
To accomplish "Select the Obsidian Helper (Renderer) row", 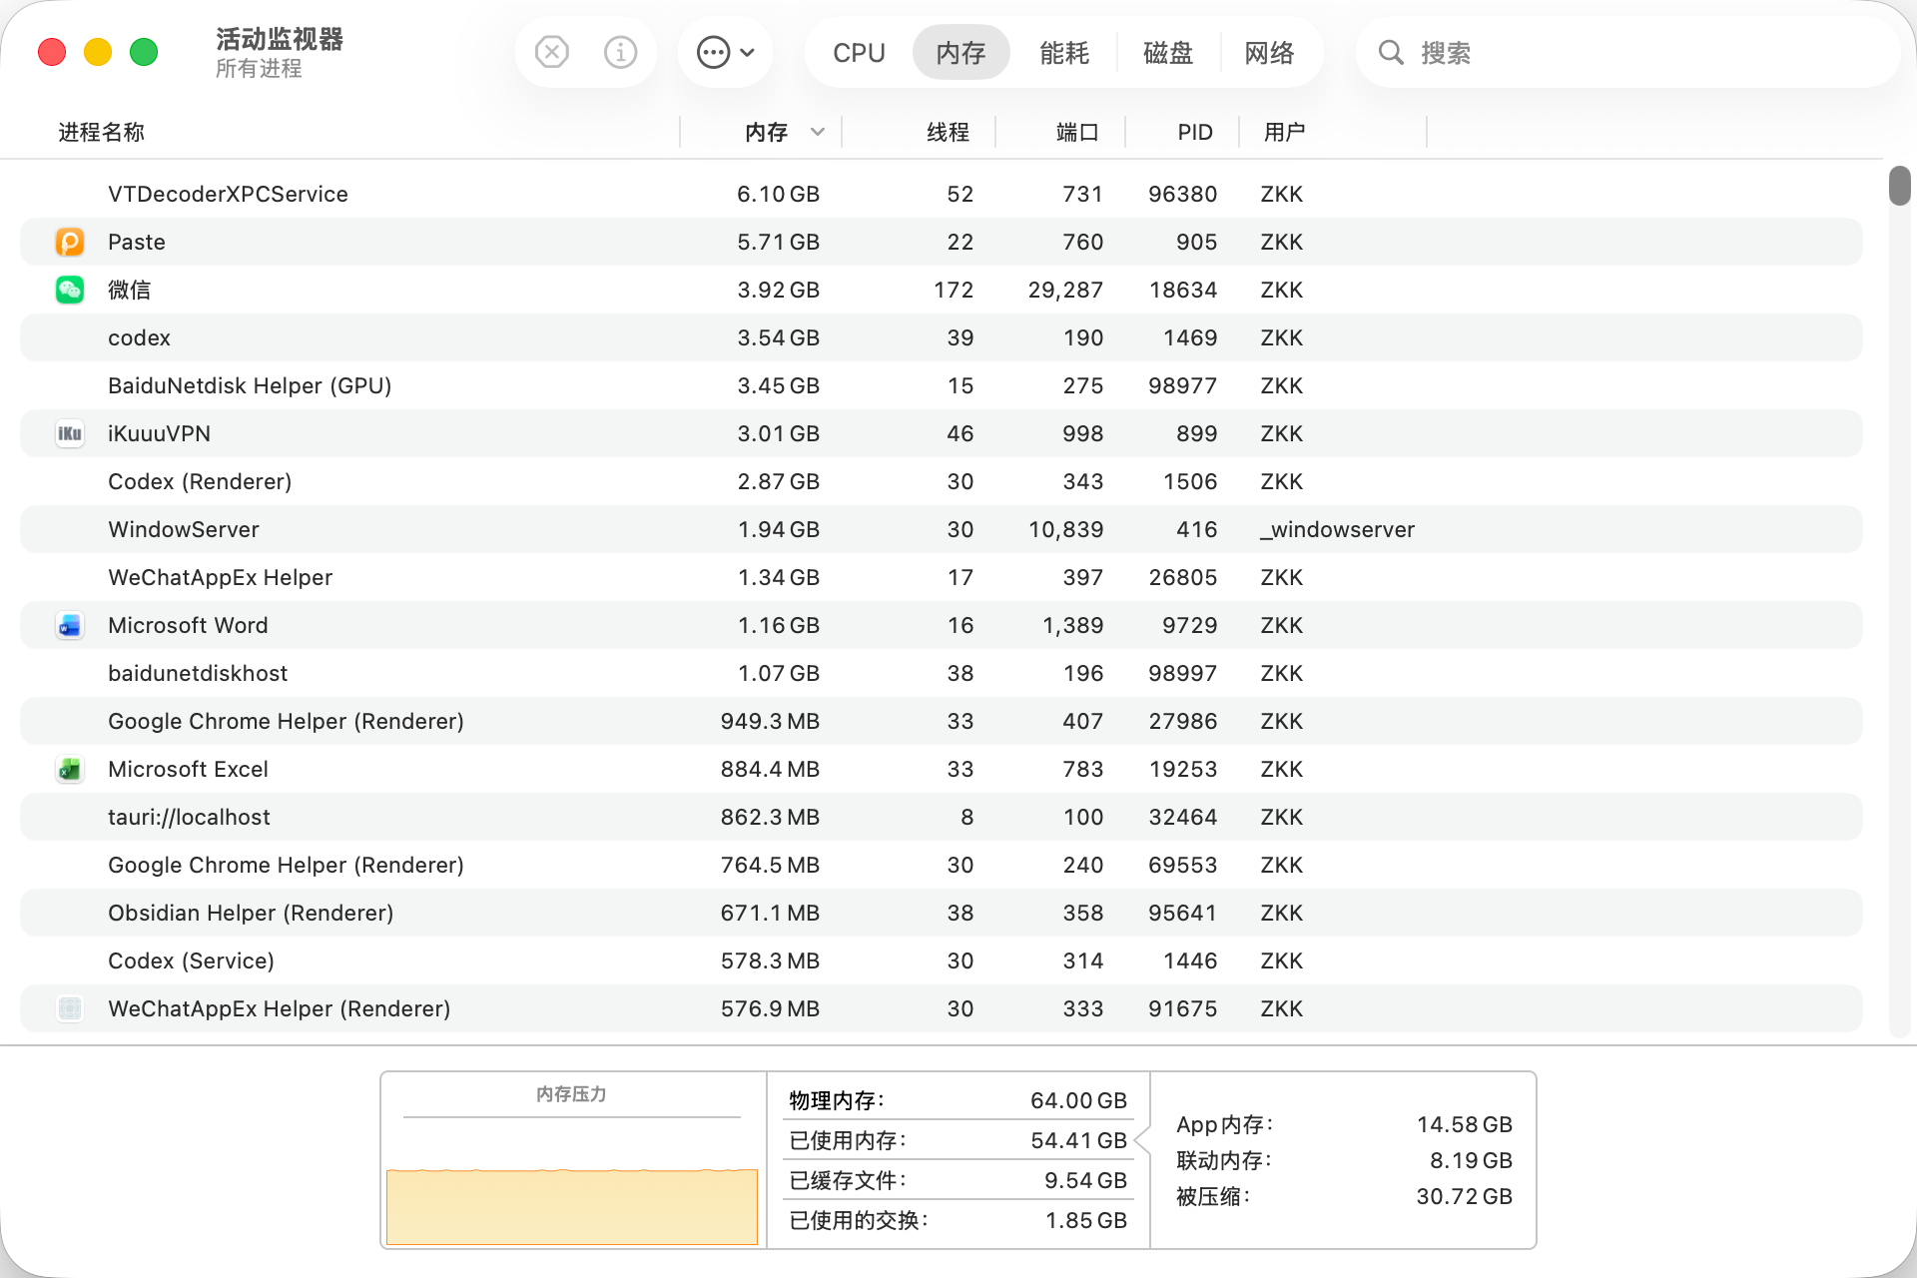I will point(942,913).
